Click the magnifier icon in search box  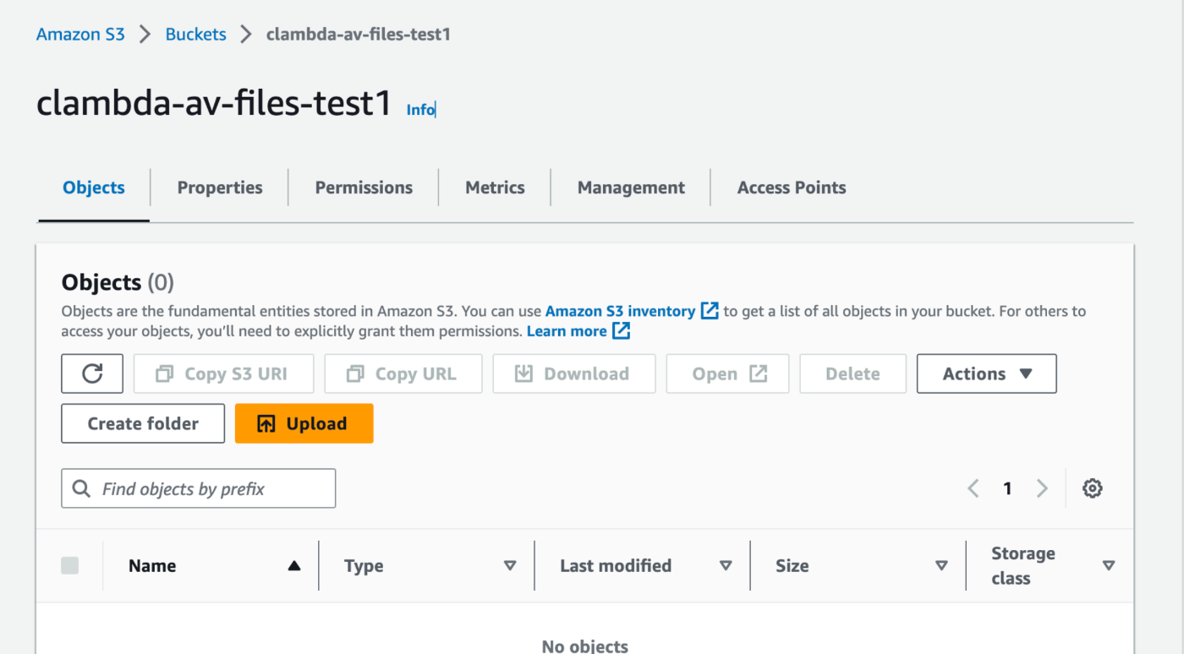tap(82, 489)
